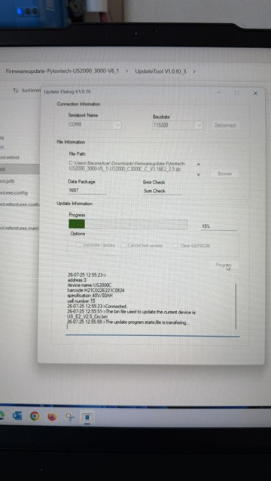This screenshot has height=481, width=271.
Task: Click the log output vertical scrollbar
Action: coord(236,306)
